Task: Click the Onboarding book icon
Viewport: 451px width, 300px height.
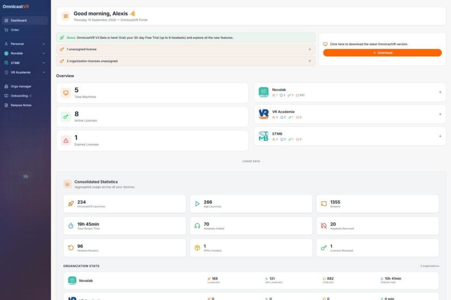Action: 6,96
